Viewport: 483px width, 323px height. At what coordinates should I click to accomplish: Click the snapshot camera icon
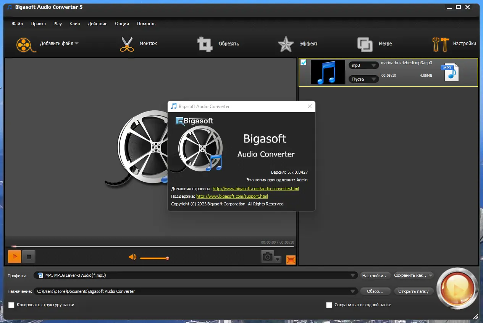tap(268, 256)
